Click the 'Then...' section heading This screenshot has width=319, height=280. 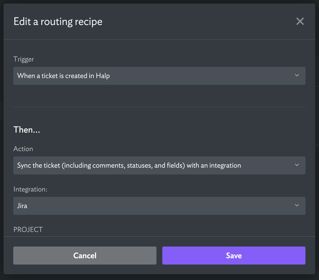(x=27, y=130)
